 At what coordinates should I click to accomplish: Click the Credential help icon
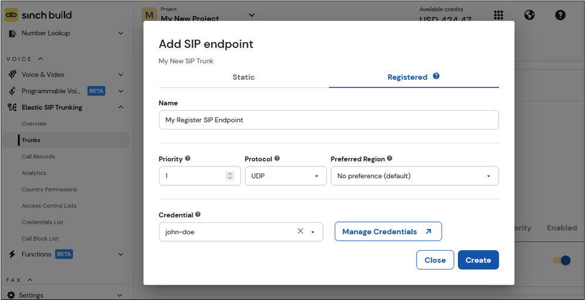point(198,214)
